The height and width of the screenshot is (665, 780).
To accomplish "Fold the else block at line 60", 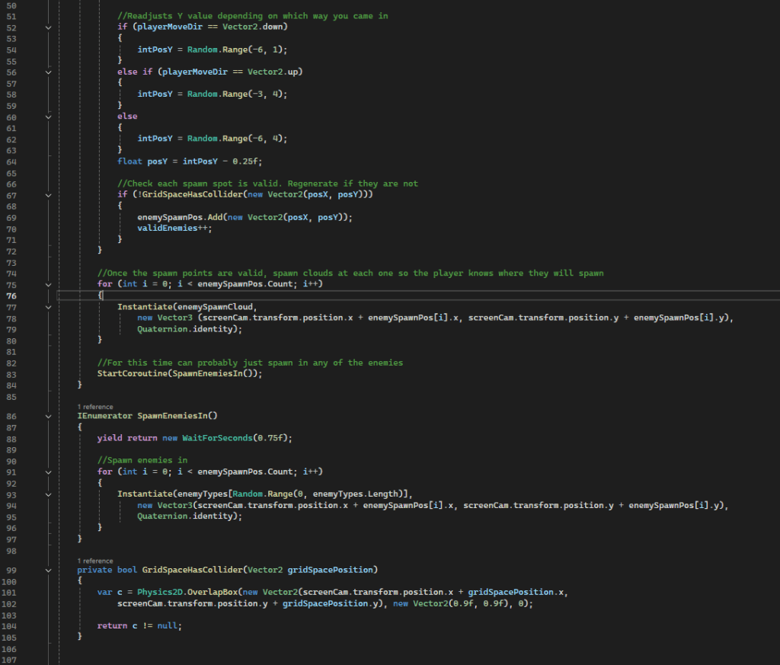I will tap(50, 117).
